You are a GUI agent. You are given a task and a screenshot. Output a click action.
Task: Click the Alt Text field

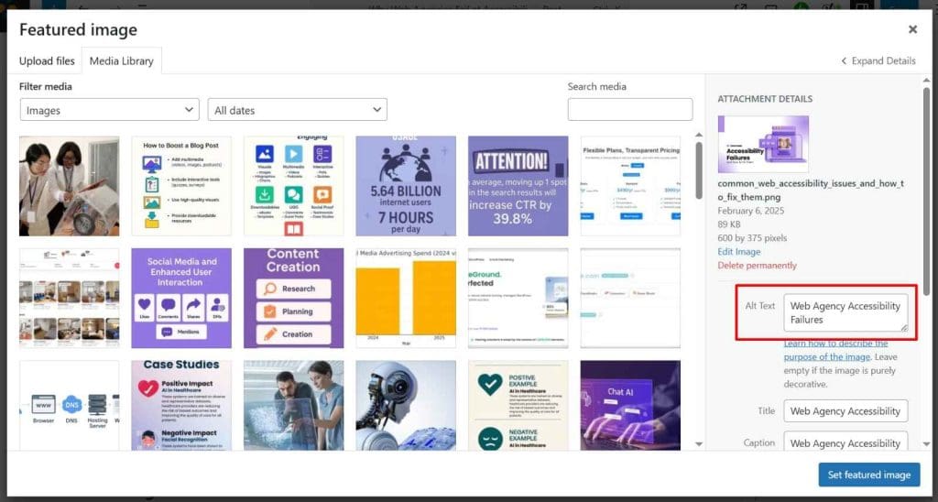click(845, 313)
